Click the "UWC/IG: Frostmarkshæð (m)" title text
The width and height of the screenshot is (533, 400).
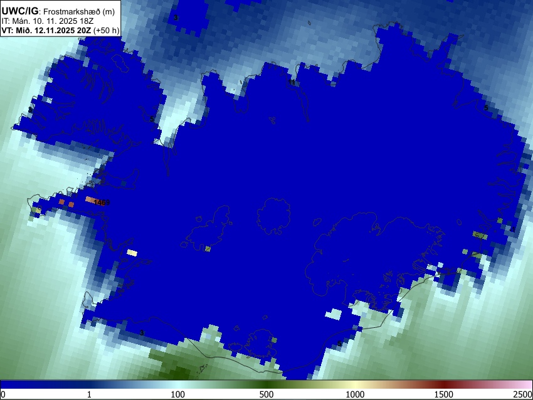(x=58, y=11)
